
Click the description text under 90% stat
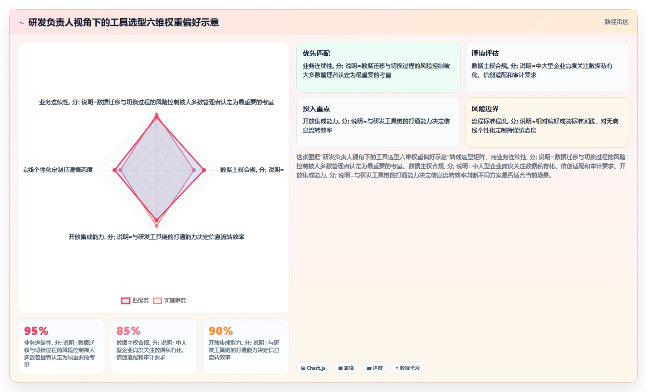[244, 350]
